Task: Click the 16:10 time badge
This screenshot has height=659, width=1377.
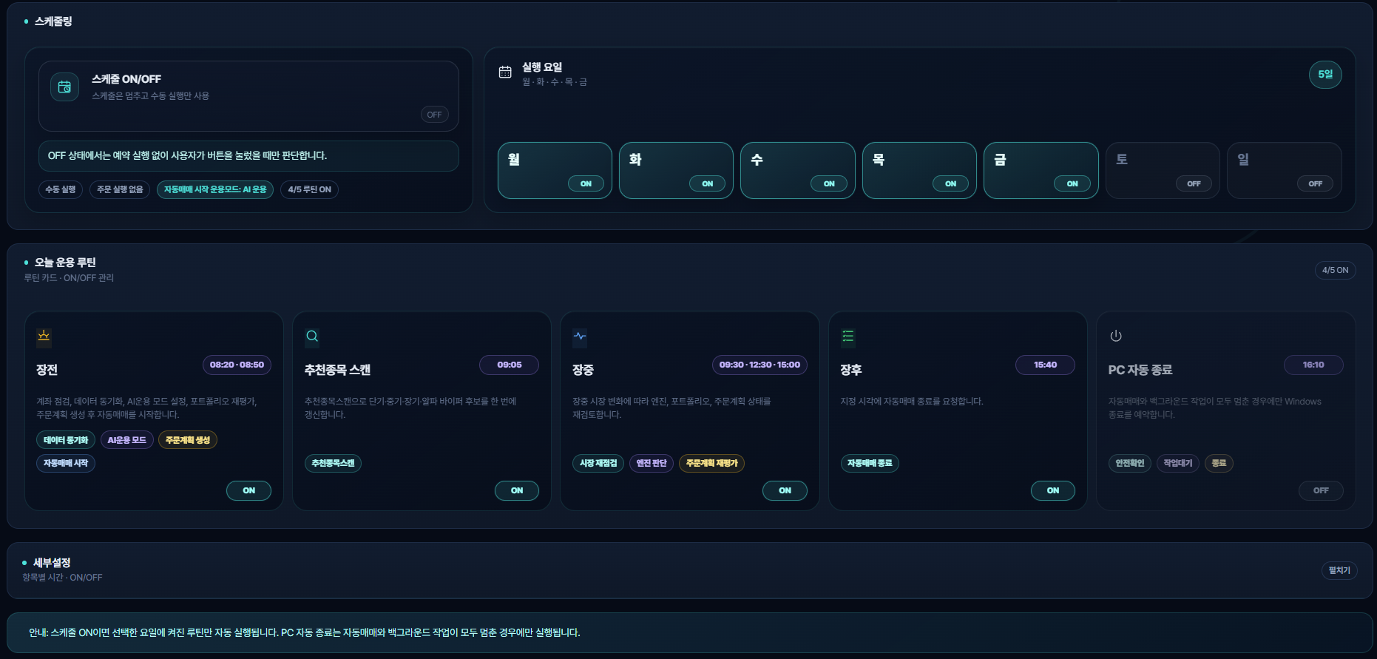Action: point(1313,365)
